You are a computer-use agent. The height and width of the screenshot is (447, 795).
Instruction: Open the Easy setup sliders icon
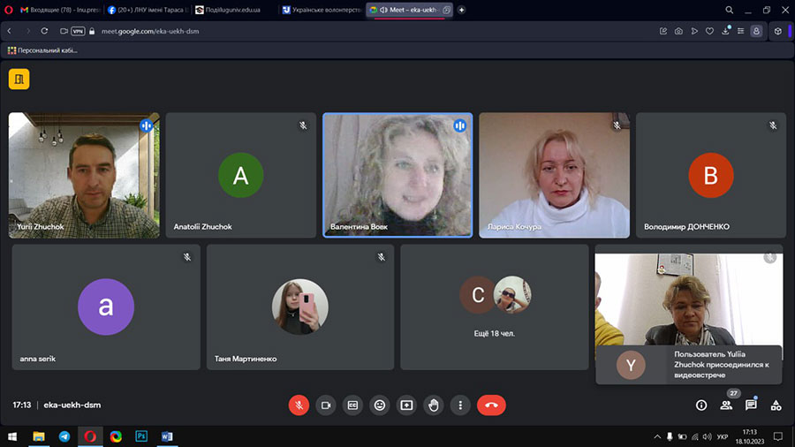(741, 31)
